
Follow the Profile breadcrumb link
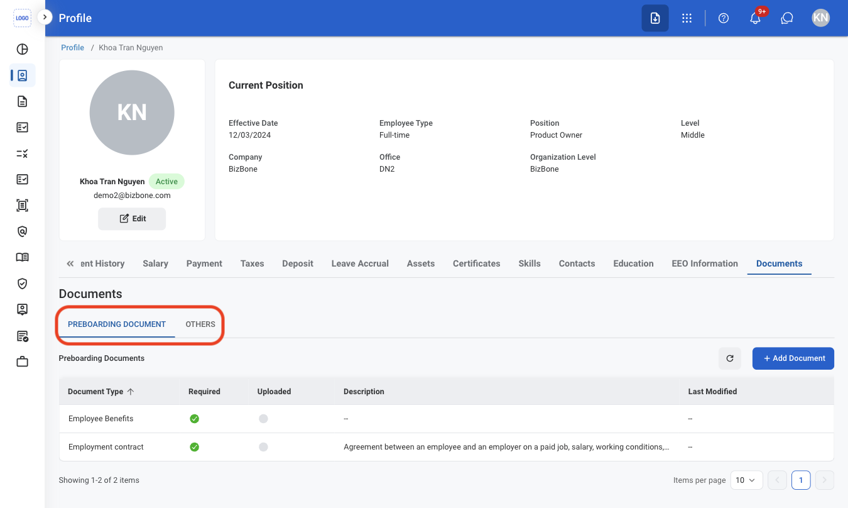tap(72, 48)
